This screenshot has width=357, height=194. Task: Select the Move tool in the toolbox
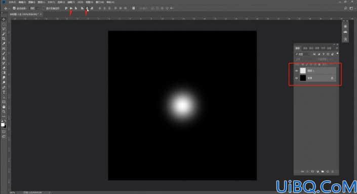pyautogui.click(x=4, y=19)
